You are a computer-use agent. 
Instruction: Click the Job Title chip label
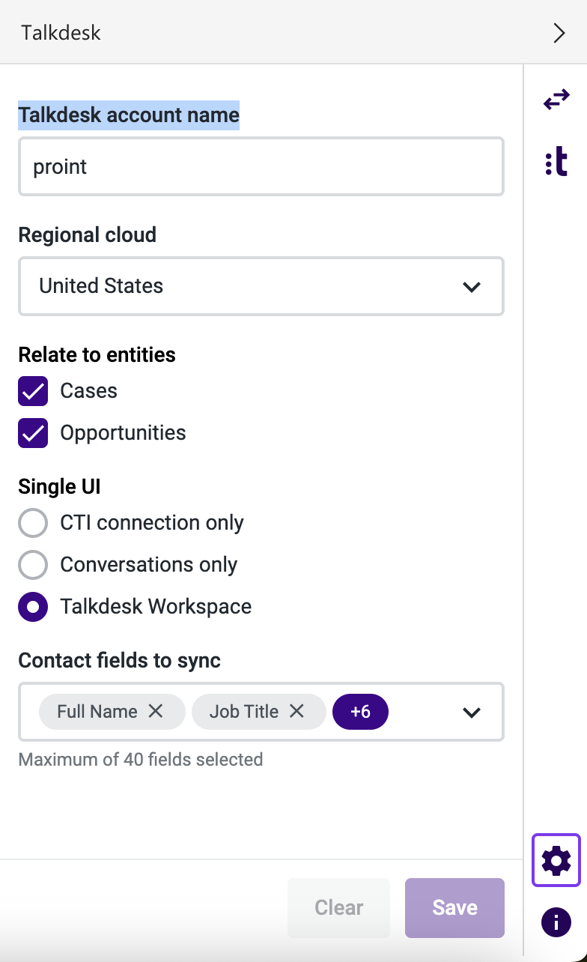coord(244,711)
